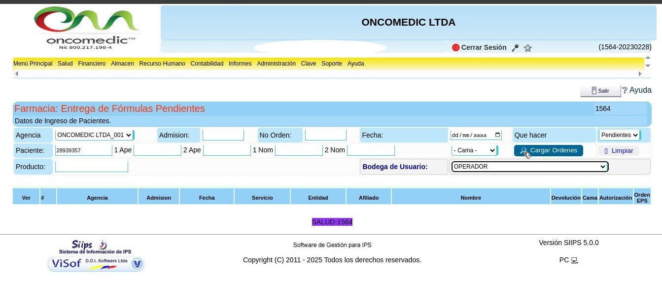Image resolution: width=662 pixels, height=283 pixels.
Task: Click the ViSof logo in footer
Action: point(96,264)
